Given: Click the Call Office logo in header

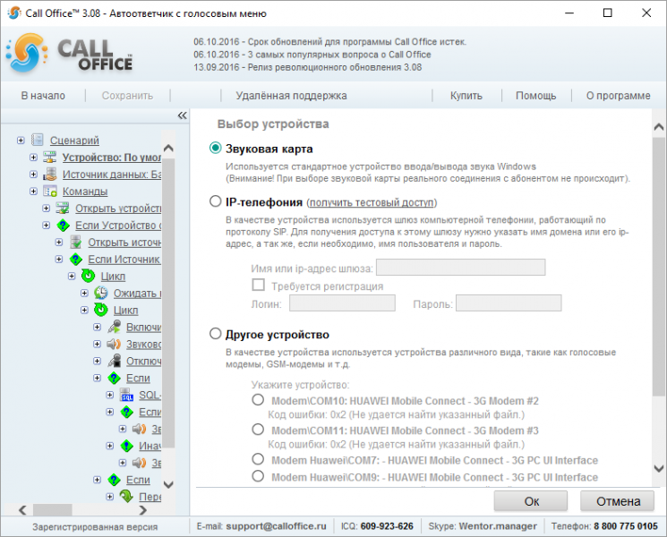Looking at the screenshot, I should [x=70, y=54].
